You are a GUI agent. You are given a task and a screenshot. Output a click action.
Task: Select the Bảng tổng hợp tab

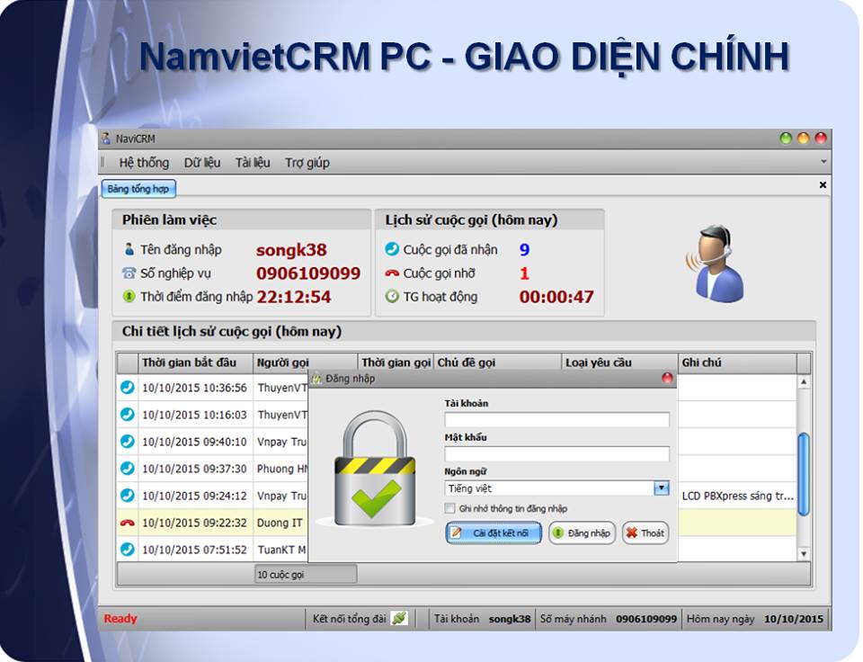(x=138, y=189)
